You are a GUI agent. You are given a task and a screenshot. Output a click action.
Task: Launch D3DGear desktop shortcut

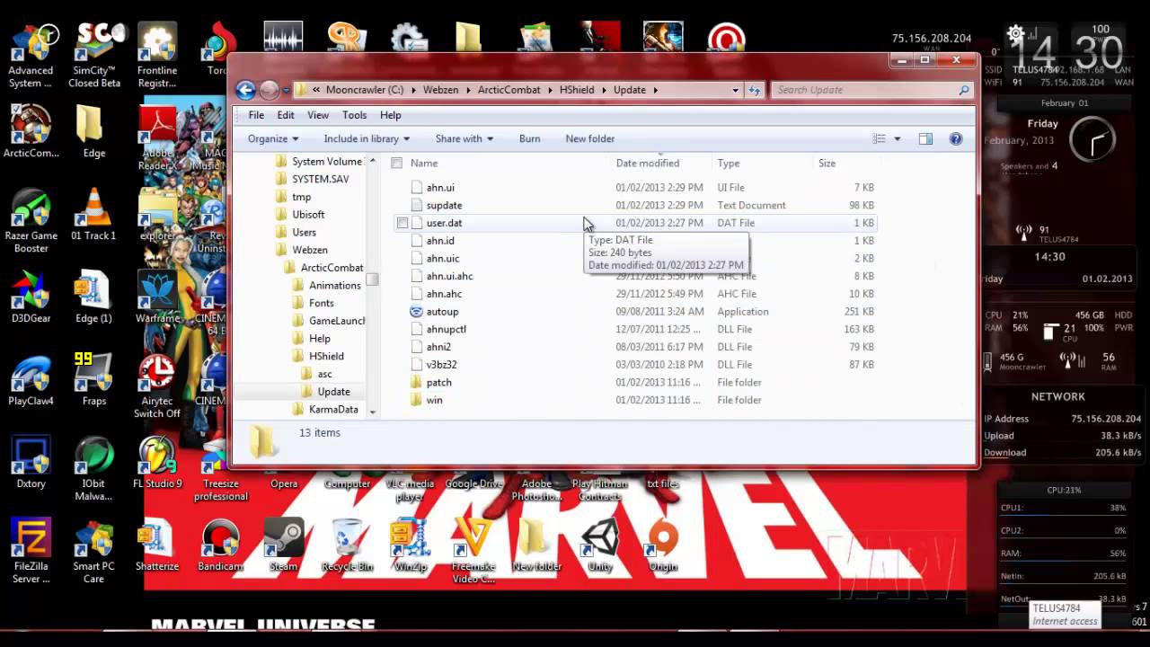tap(31, 297)
